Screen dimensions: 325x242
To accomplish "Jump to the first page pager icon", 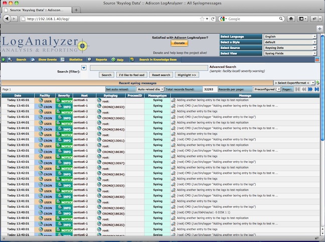I will tap(297, 89).
